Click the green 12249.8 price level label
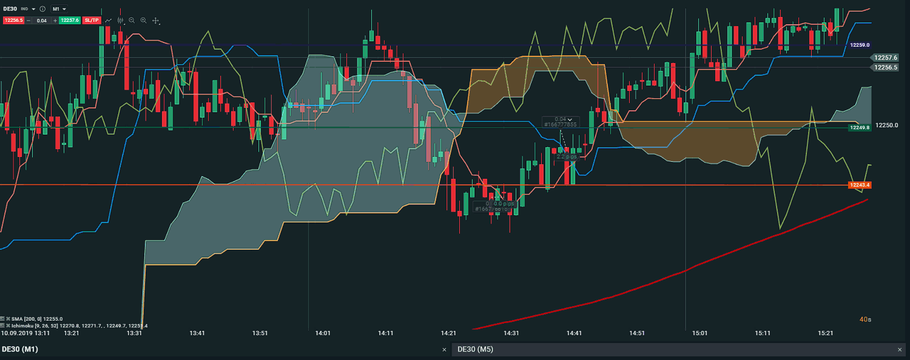 [x=859, y=128]
